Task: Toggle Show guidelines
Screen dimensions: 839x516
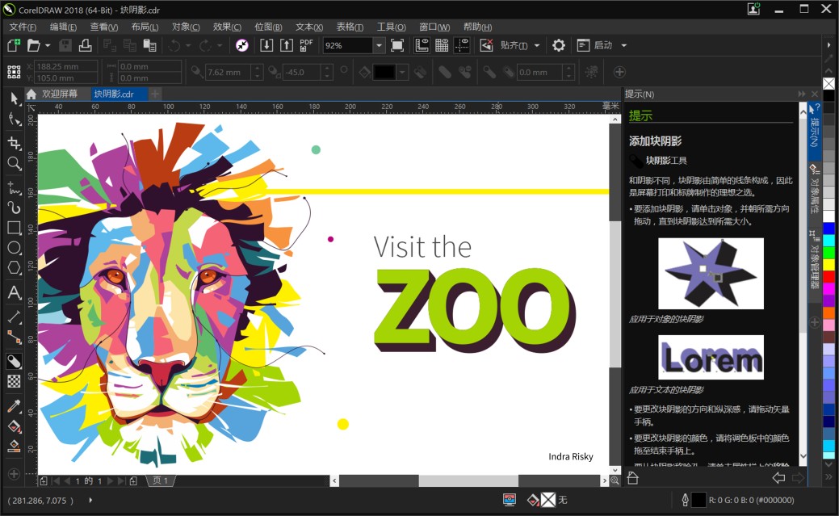Action: pos(462,45)
